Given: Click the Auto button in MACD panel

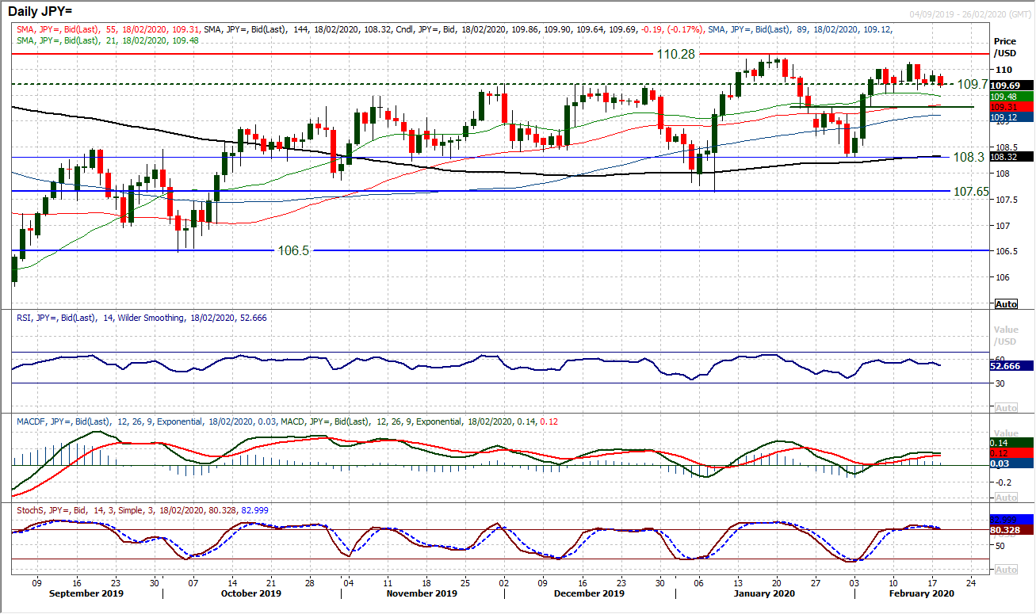Looking at the screenshot, I should [x=1006, y=498].
